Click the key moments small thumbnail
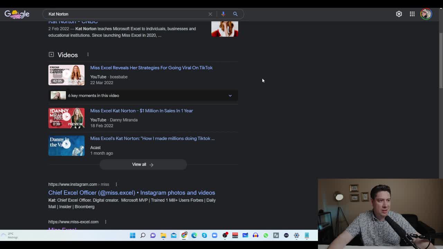 point(58,95)
